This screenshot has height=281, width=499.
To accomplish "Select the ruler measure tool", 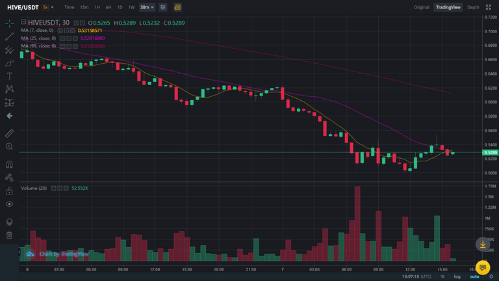I will coord(9,133).
